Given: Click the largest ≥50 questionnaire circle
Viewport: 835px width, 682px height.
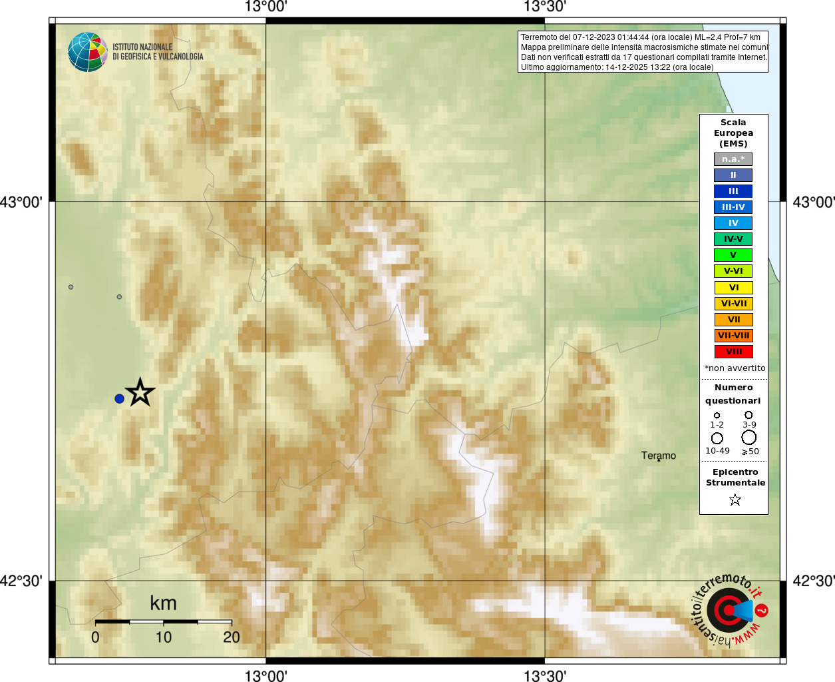Looking at the screenshot, I should coord(749,438).
